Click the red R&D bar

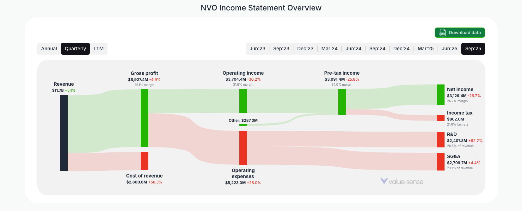(441, 140)
